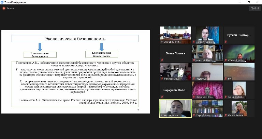Image resolution: width=262 pixels, height=139 pixels.
Task: Click muted mic icon on Олеся Белая tile
Action: [225, 115]
